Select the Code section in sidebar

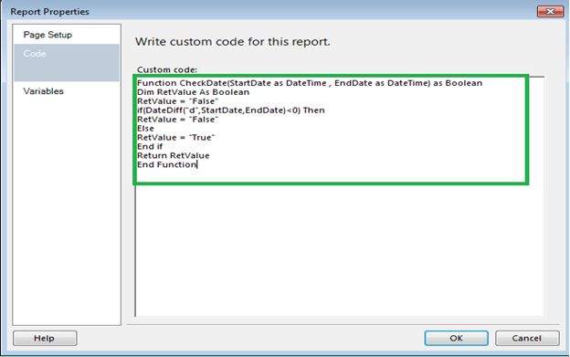click(x=67, y=62)
